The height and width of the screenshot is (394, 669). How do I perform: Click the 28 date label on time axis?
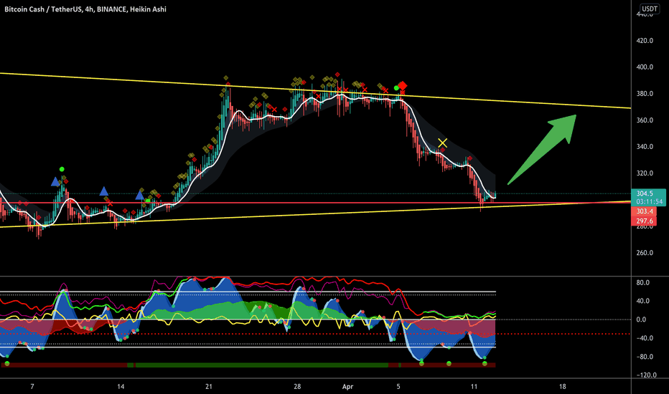click(297, 386)
